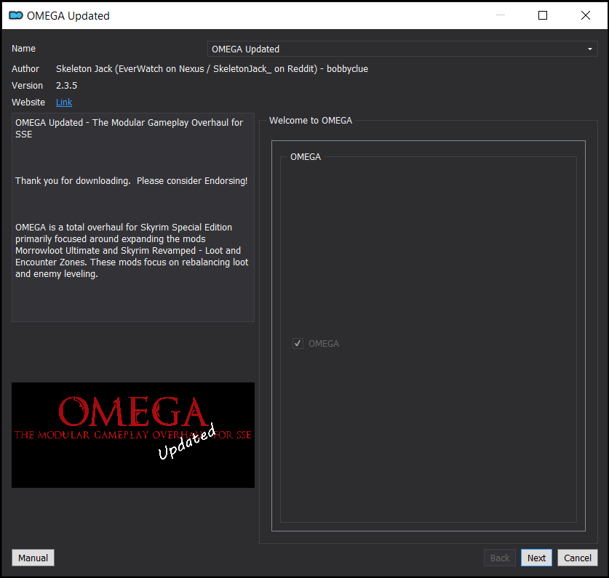
Task: Toggle the OMEGA checkbox
Action: pyautogui.click(x=298, y=344)
